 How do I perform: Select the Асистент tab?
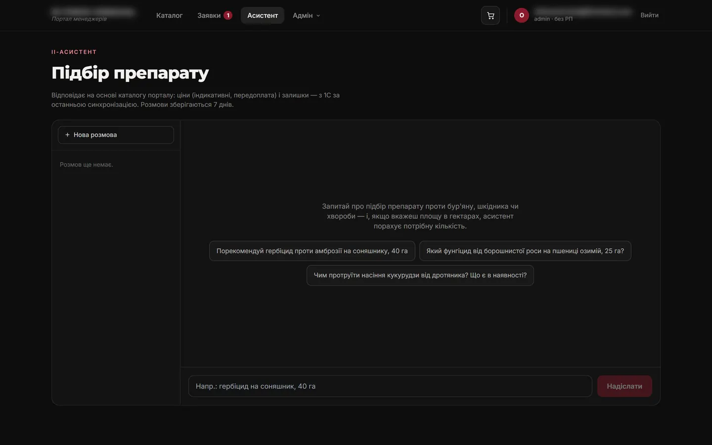[263, 15]
